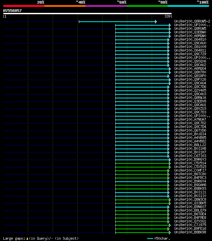Click label UniRef100_Q9C7D4
The image size is (212, 241).
coord(190,127)
